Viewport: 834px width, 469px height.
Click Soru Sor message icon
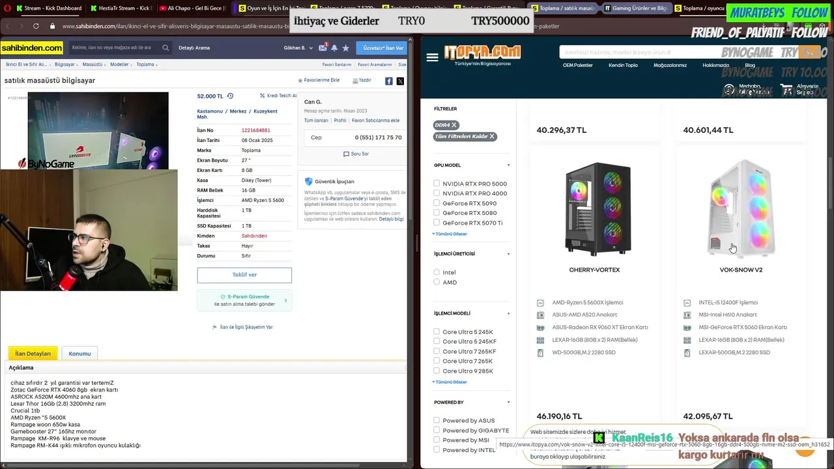coord(347,154)
